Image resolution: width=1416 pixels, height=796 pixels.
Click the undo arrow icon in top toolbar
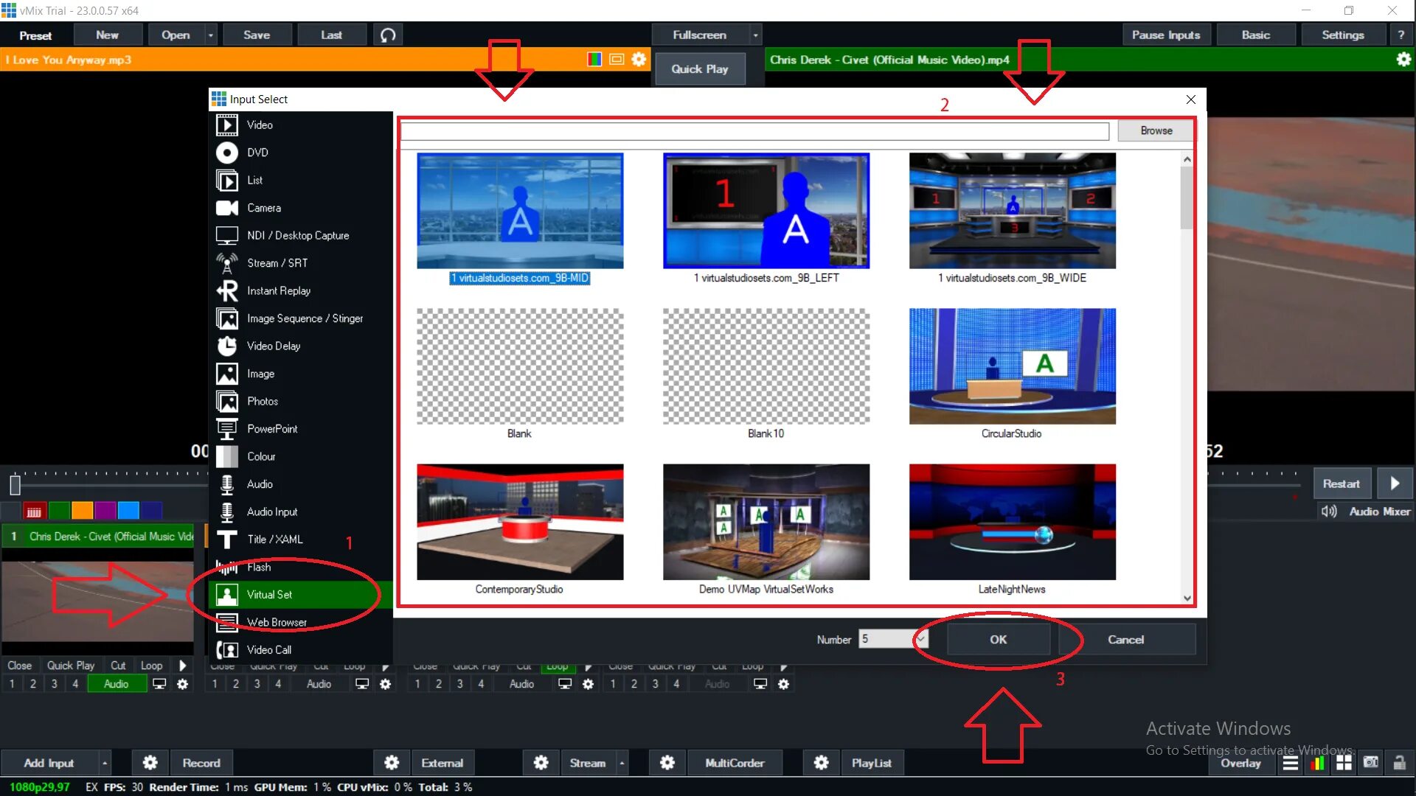pyautogui.click(x=388, y=35)
